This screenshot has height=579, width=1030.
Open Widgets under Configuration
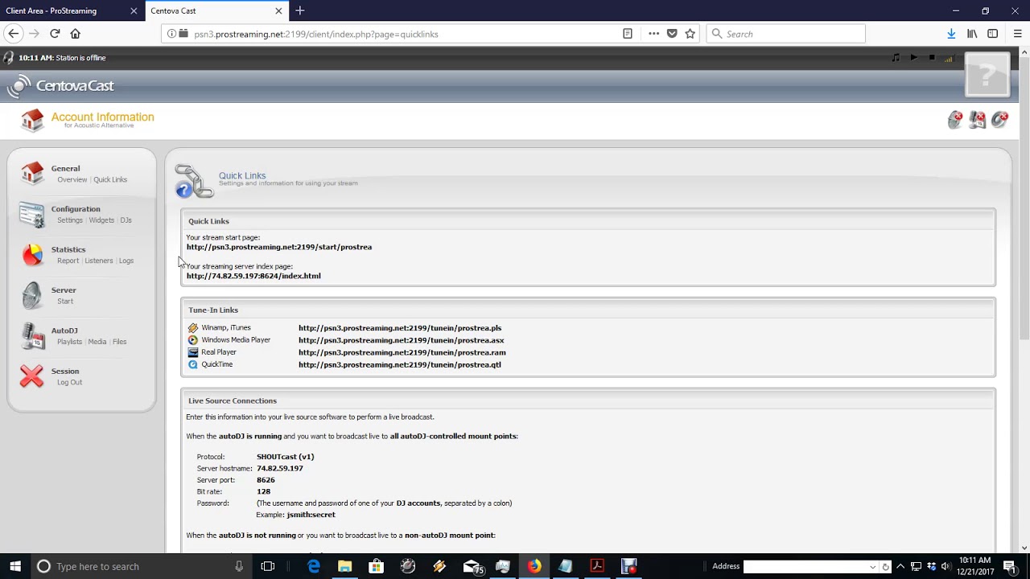pyautogui.click(x=101, y=220)
